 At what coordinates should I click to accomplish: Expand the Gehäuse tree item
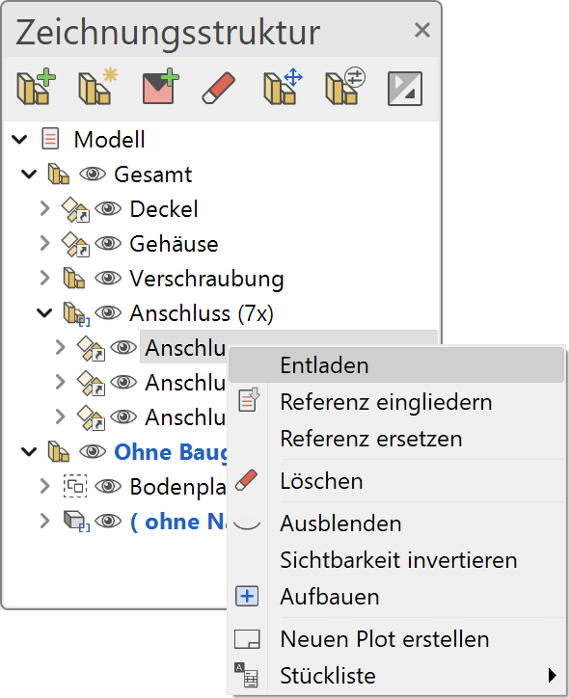pyautogui.click(x=44, y=243)
